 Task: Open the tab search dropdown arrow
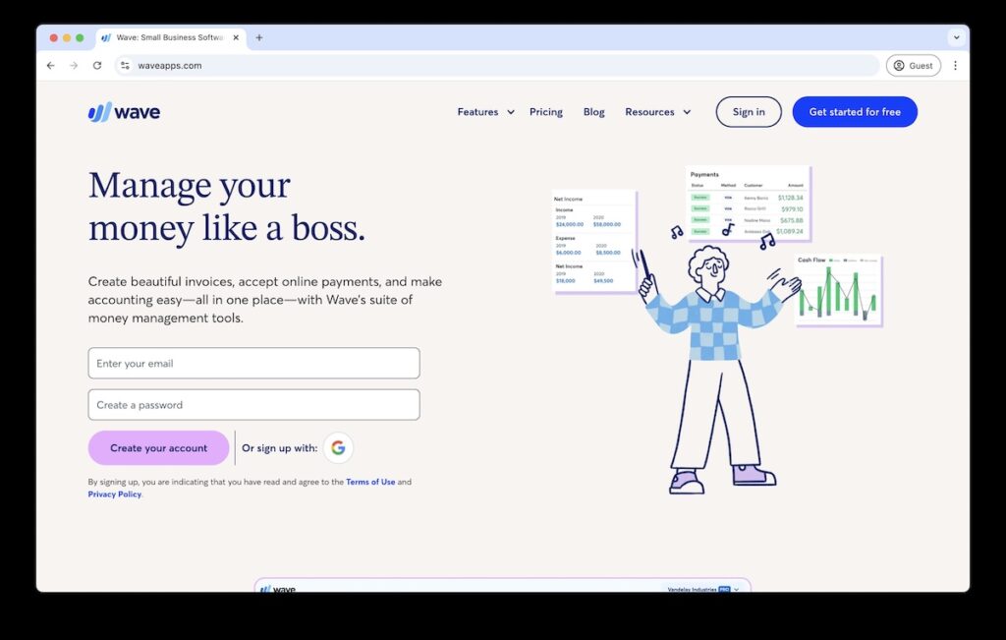click(x=956, y=38)
